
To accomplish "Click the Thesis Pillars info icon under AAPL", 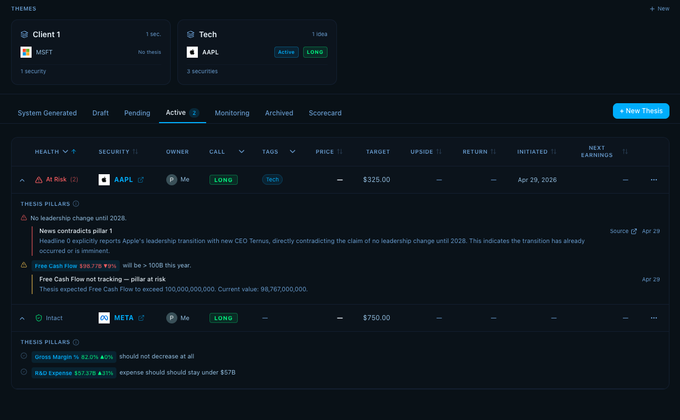I will (x=76, y=204).
